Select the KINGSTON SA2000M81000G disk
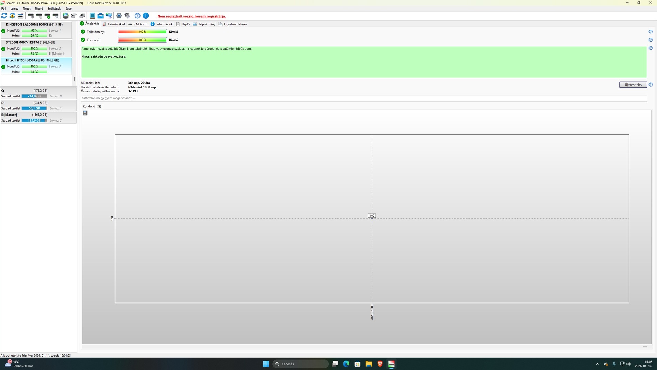Viewport: 657px width, 370px height. (x=27, y=25)
